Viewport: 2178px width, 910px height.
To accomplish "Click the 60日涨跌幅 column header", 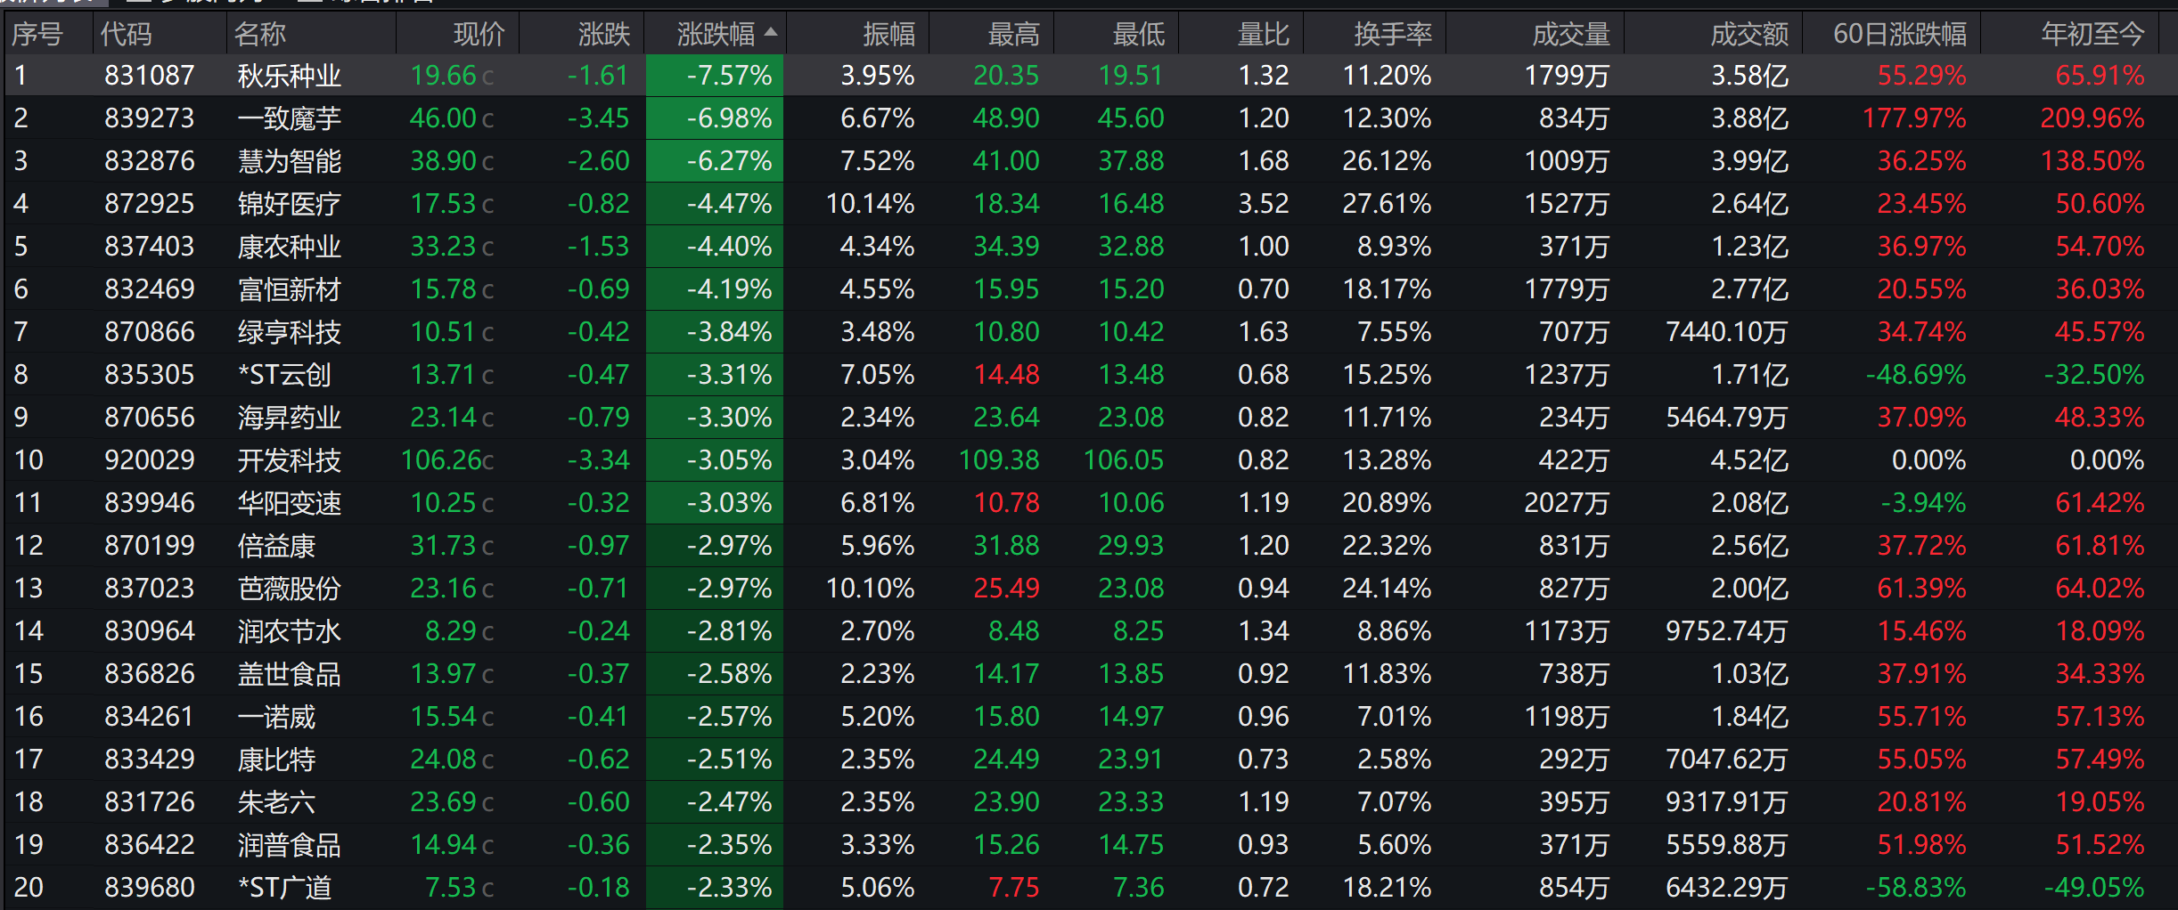I will (1899, 34).
